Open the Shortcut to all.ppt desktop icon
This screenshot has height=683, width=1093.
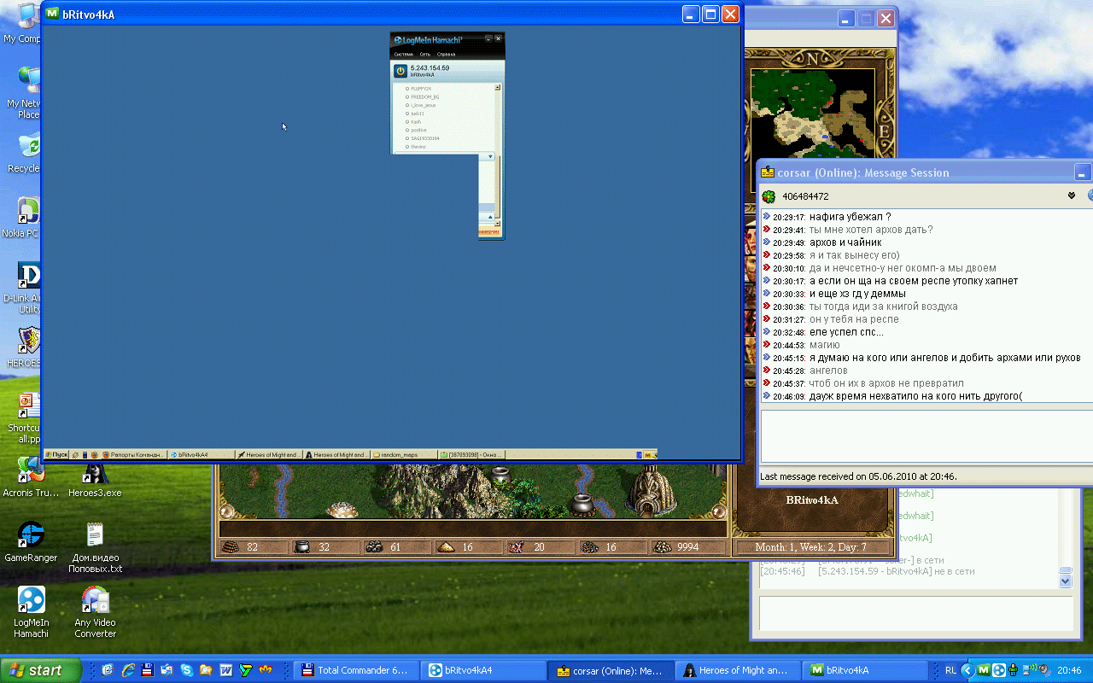(28, 412)
